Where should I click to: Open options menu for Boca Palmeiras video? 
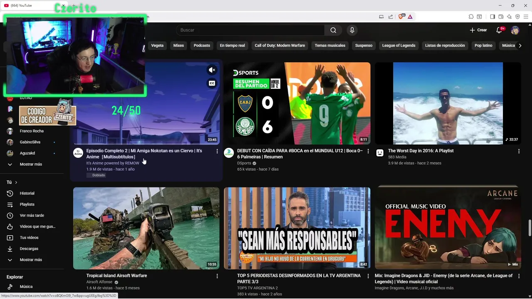click(368, 151)
